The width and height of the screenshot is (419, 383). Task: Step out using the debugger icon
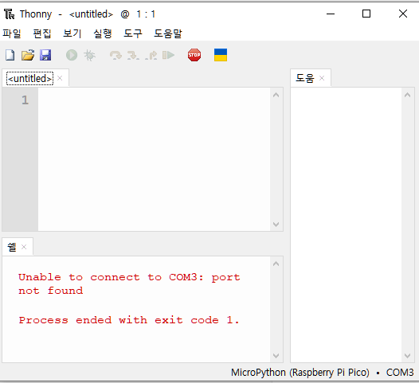[x=151, y=55]
